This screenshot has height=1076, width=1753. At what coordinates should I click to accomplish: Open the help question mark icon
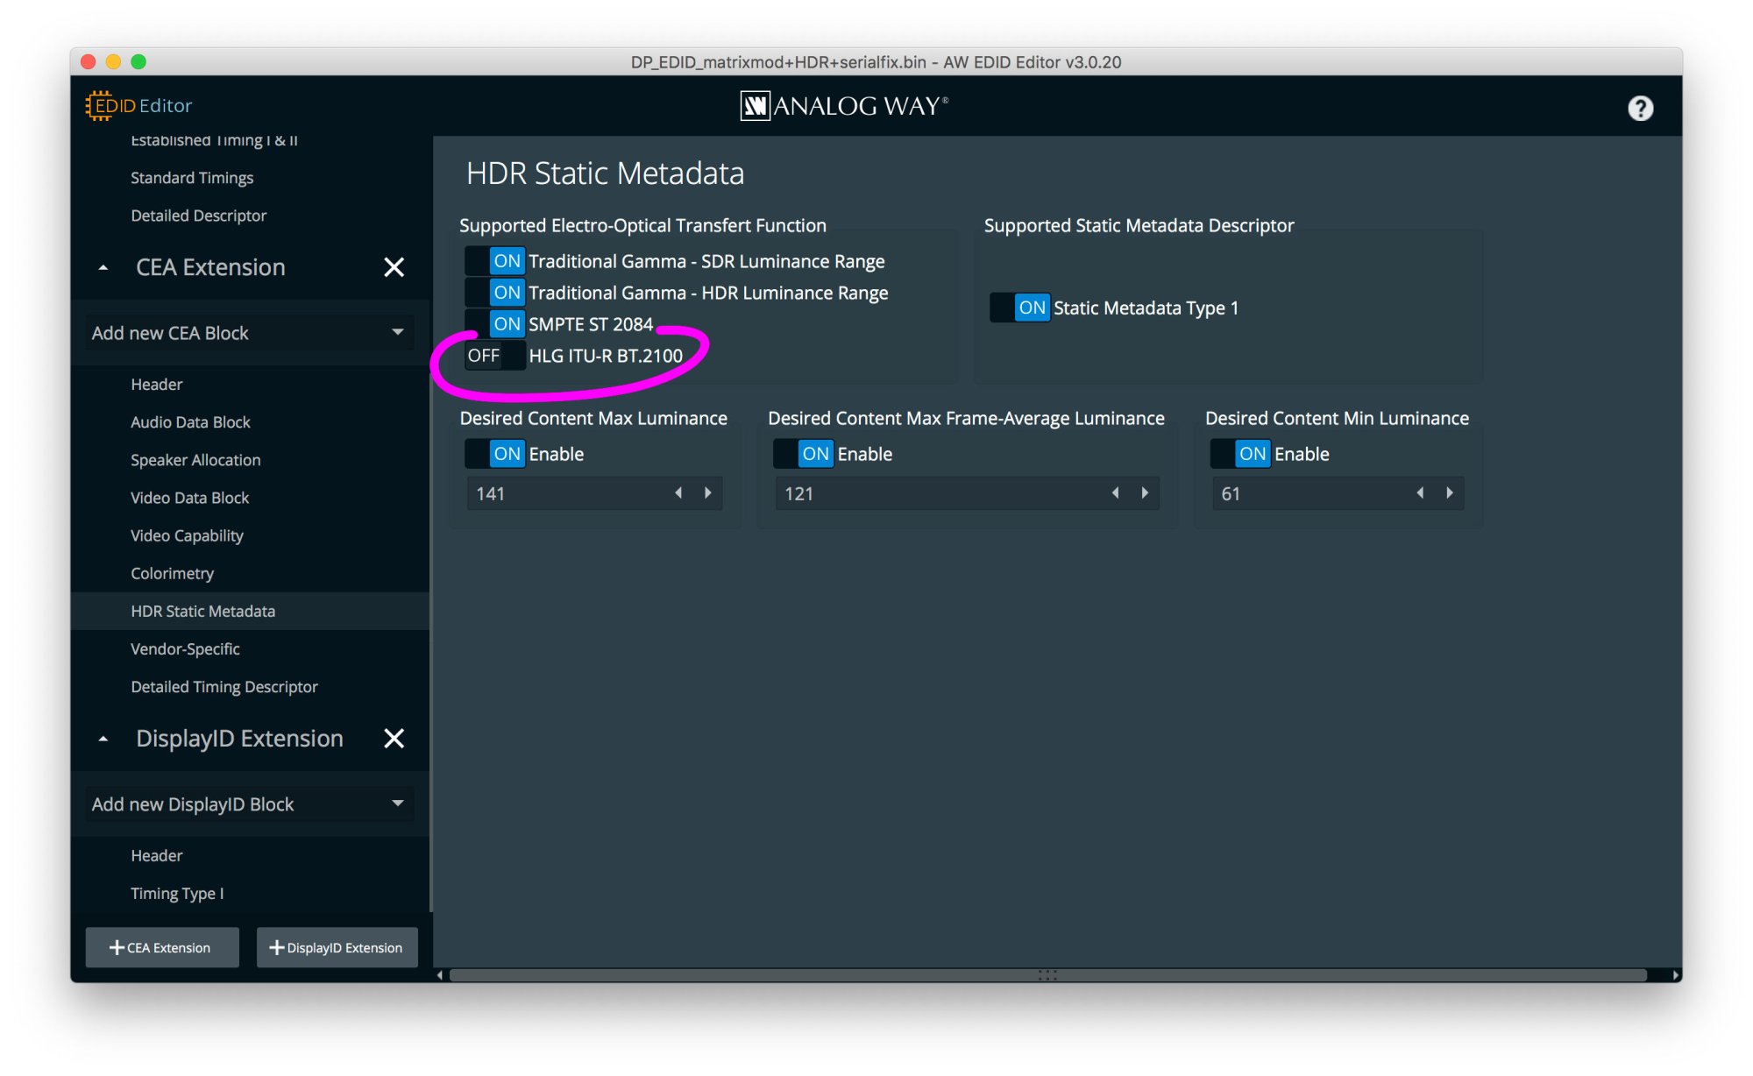click(1640, 108)
